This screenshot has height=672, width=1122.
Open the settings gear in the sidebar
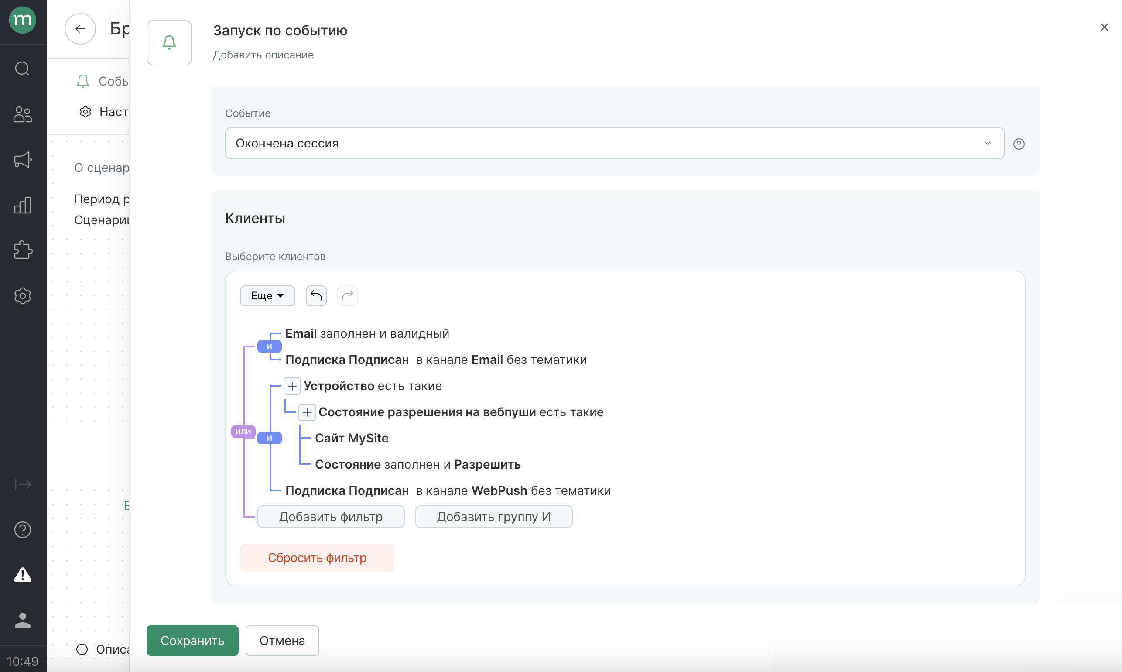pyautogui.click(x=23, y=296)
